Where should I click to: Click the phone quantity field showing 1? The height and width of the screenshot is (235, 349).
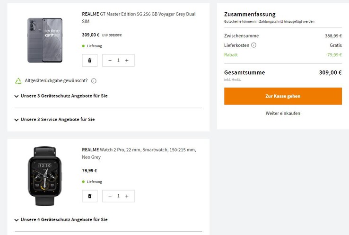pos(118,61)
